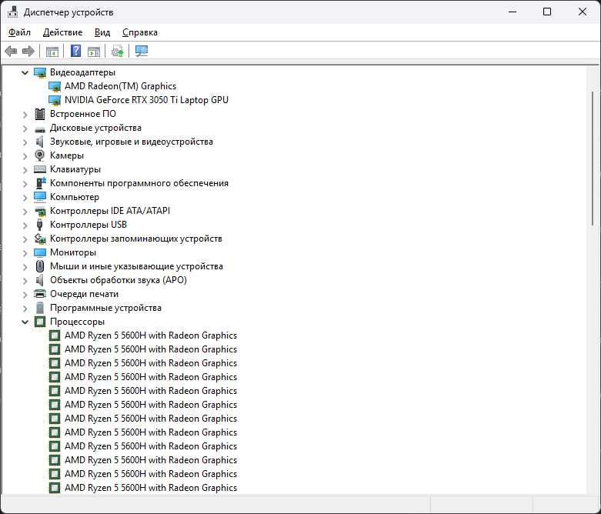
Task: Click the speaker icon for Объекты обработки звука (APO)
Action: (39, 280)
